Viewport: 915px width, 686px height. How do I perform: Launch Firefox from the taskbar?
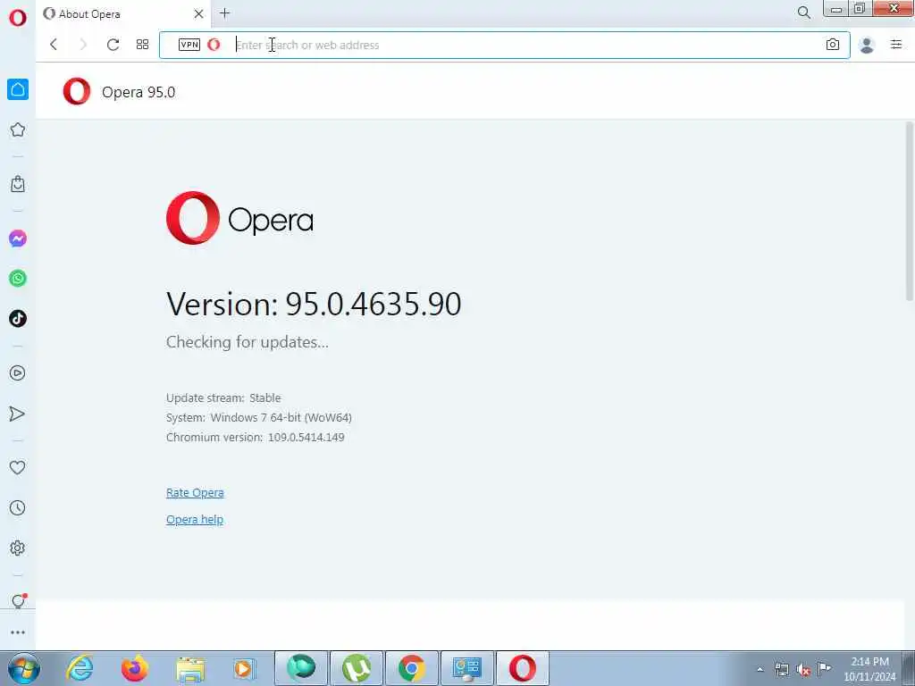click(134, 668)
